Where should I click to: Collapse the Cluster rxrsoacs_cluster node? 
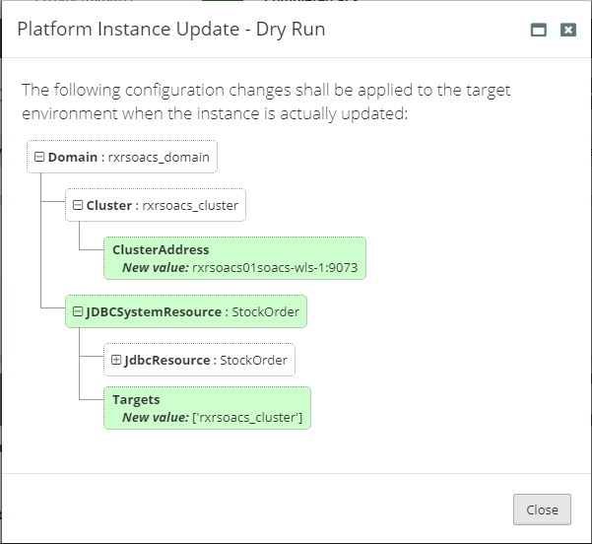(x=78, y=206)
